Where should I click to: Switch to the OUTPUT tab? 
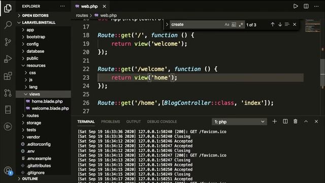coord(134,122)
